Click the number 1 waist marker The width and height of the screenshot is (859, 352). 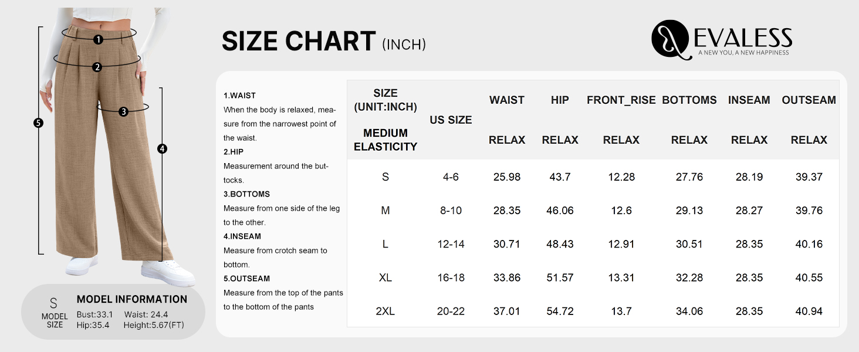(98, 39)
